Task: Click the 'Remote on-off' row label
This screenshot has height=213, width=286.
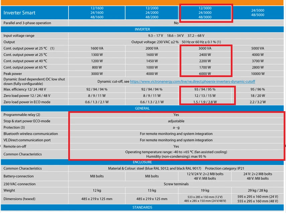Action: coord(15,146)
